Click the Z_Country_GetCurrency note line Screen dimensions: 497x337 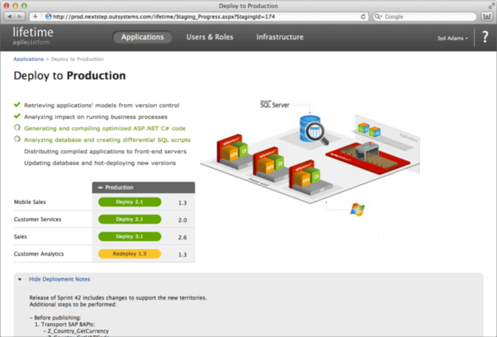78,331
